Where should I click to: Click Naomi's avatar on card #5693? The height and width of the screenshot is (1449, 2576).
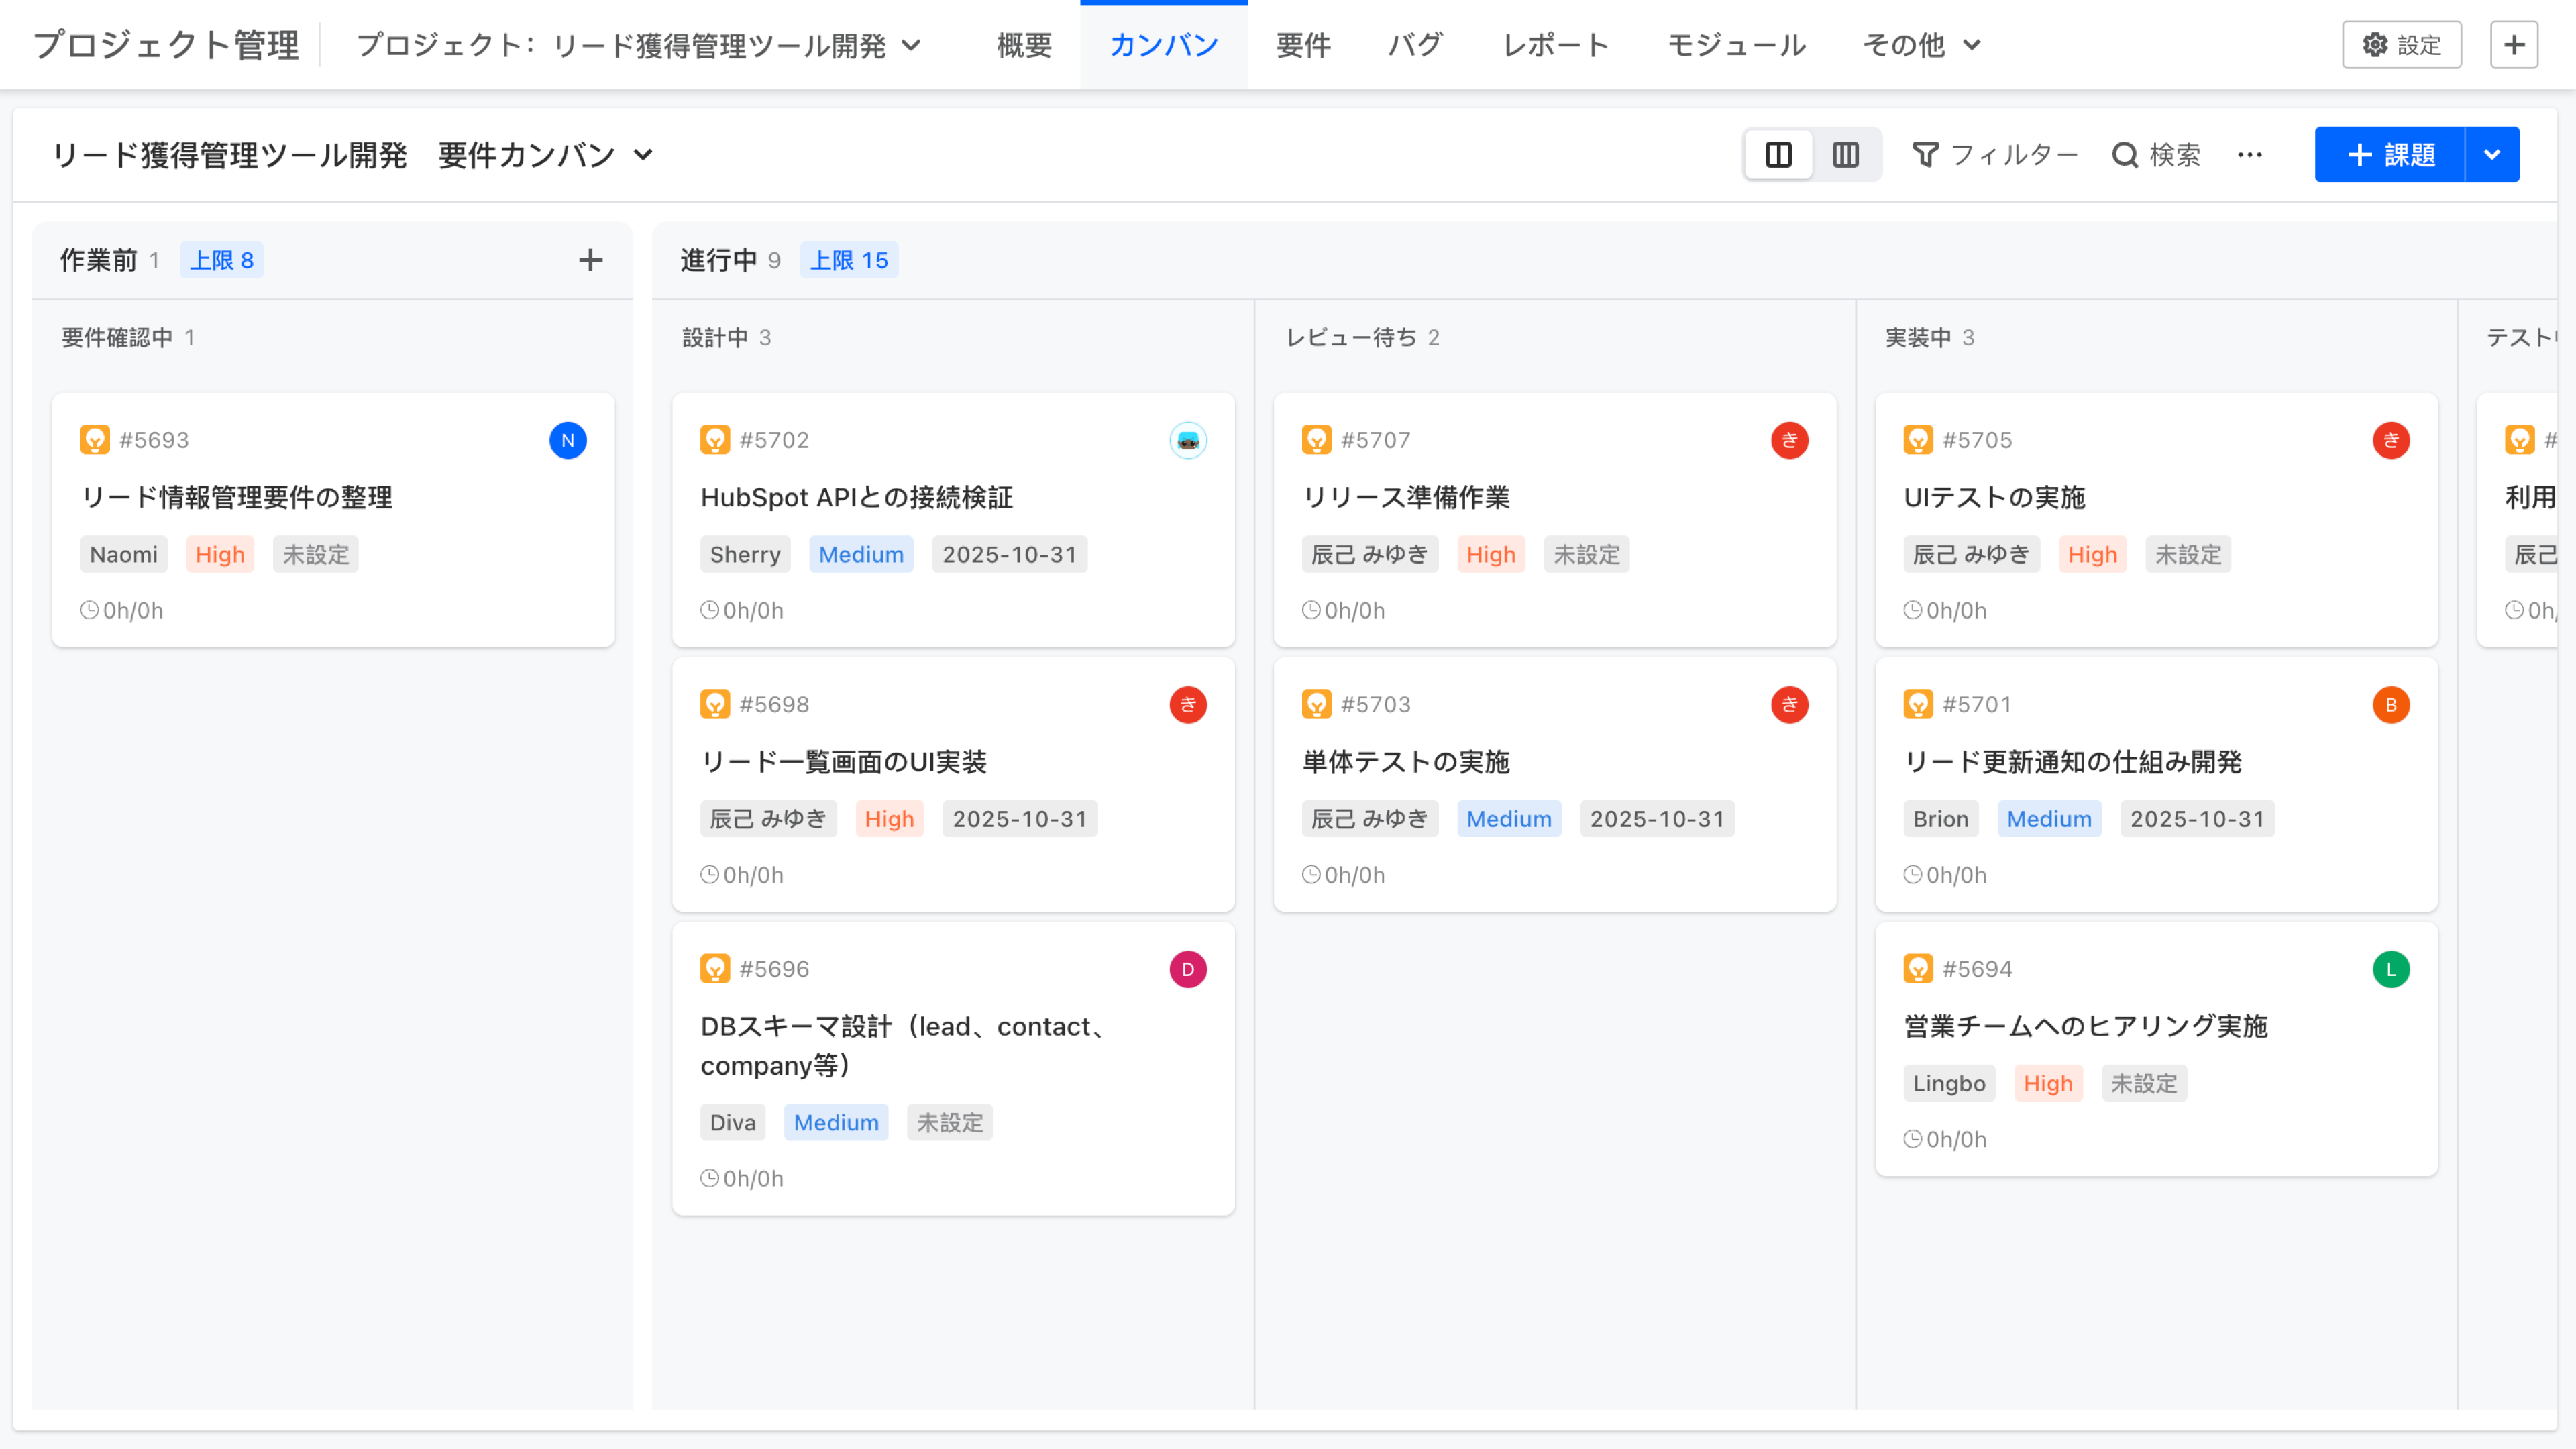point(567,439)
